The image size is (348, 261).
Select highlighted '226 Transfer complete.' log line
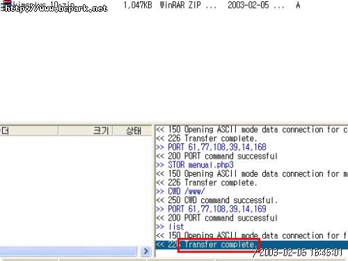click(x=252, y=244)
